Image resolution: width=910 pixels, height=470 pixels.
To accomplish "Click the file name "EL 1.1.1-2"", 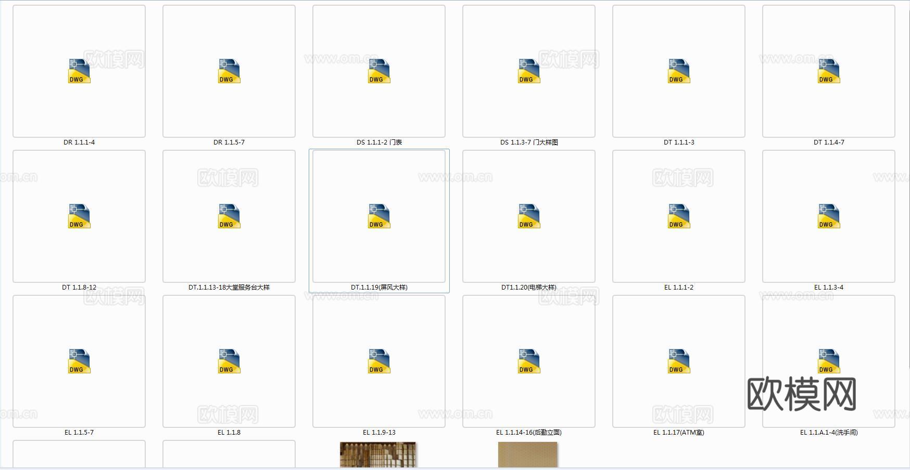I will (679, 288).
